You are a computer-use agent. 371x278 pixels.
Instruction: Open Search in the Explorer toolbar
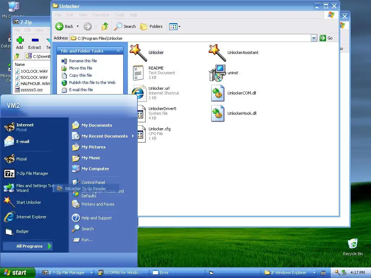125,26
